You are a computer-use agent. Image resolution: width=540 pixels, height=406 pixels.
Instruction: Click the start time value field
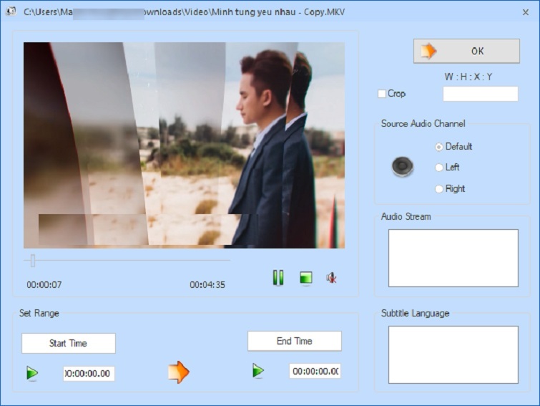[x=89, y=373]
